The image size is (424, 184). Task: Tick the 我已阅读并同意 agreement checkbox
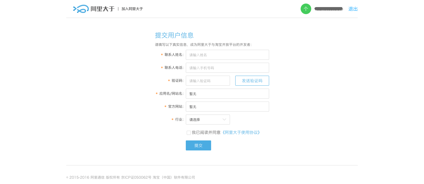(x=189, y=133)
